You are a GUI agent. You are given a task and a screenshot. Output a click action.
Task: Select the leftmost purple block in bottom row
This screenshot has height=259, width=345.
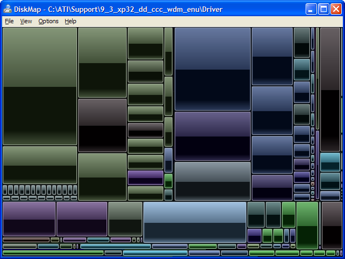[29, 219]
